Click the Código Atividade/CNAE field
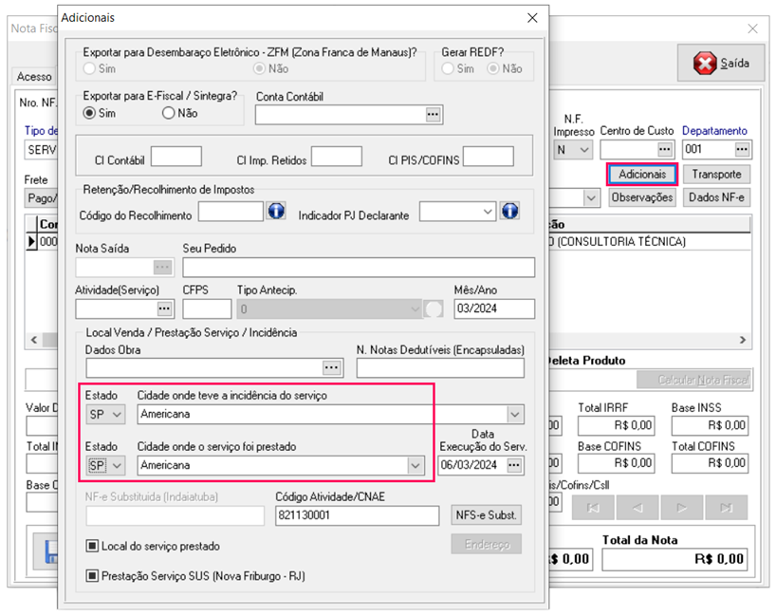Screen dimensions: 776x616 (x=359, y=515)
